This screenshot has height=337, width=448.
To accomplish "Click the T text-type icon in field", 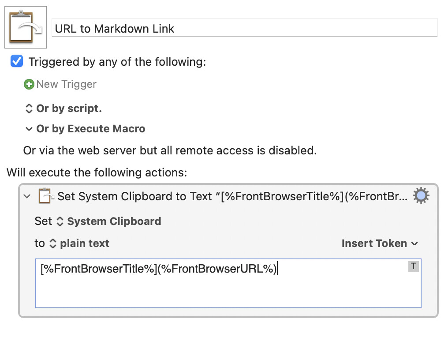I will (413, 266).
